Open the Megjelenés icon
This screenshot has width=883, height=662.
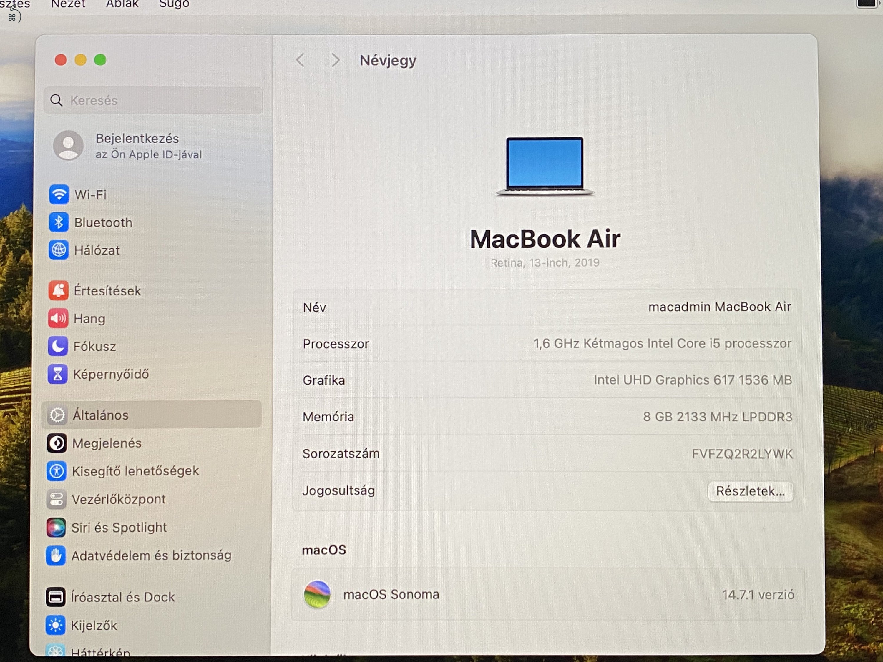57,443
